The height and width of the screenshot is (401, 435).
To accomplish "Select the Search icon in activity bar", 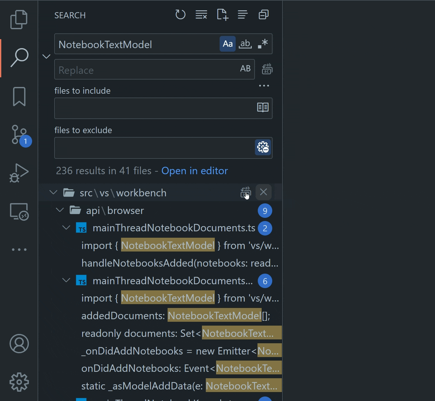I will (19, 58).
